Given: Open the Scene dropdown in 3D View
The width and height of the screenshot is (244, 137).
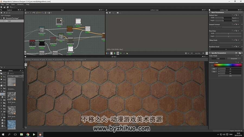Looking at the screenshot, I should pyautogui.click(x=67, y=60).
